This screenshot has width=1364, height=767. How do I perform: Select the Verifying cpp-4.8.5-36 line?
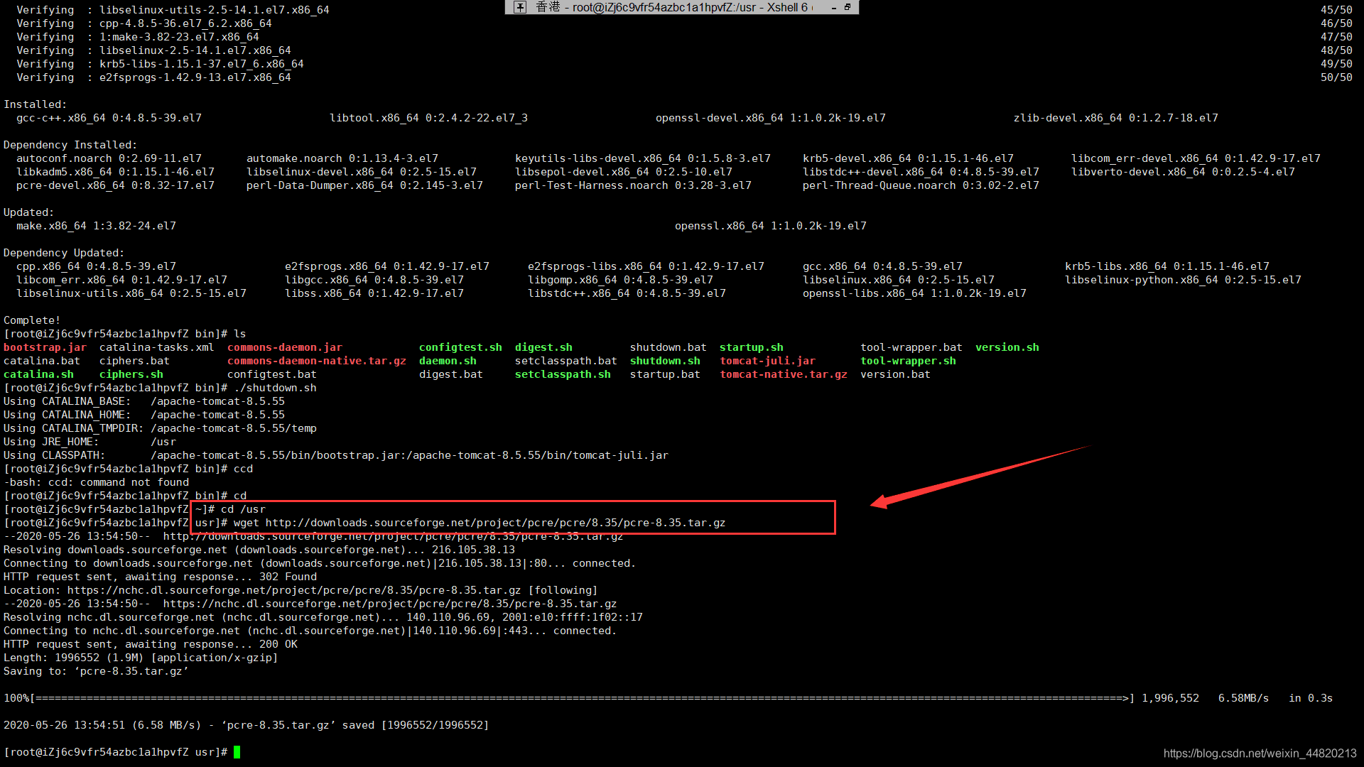pyautogui.click(x=144, y=23)
